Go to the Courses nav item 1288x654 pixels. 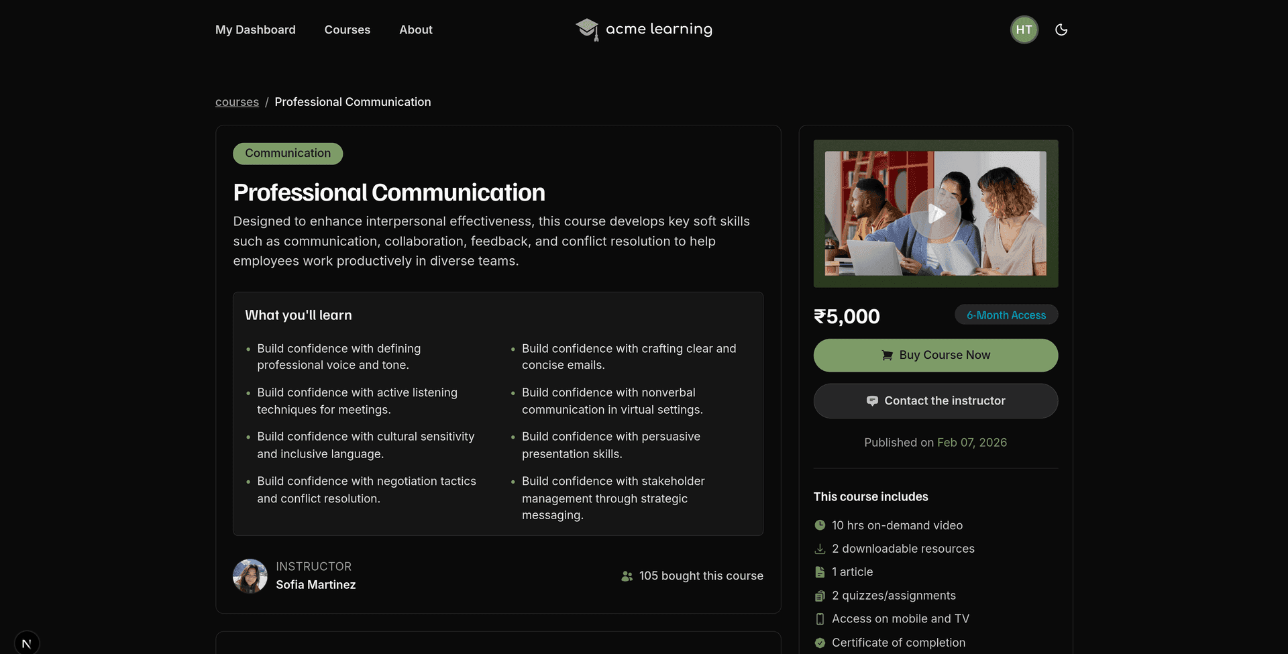347,30
